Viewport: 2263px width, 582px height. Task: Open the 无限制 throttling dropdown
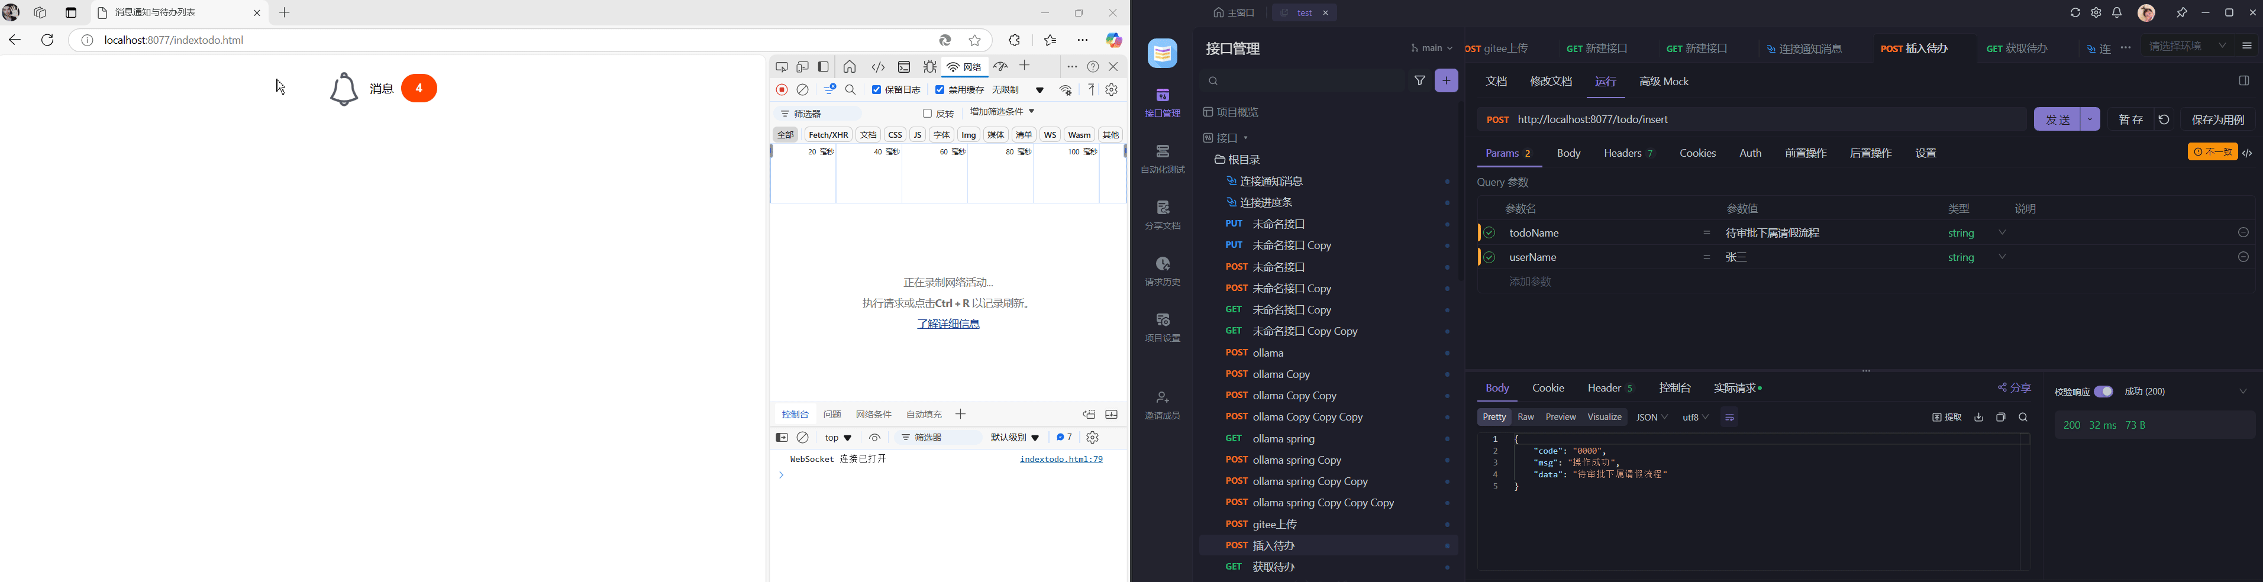click(1019, 89)
